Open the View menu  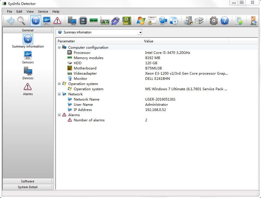(x=30, y=12)
